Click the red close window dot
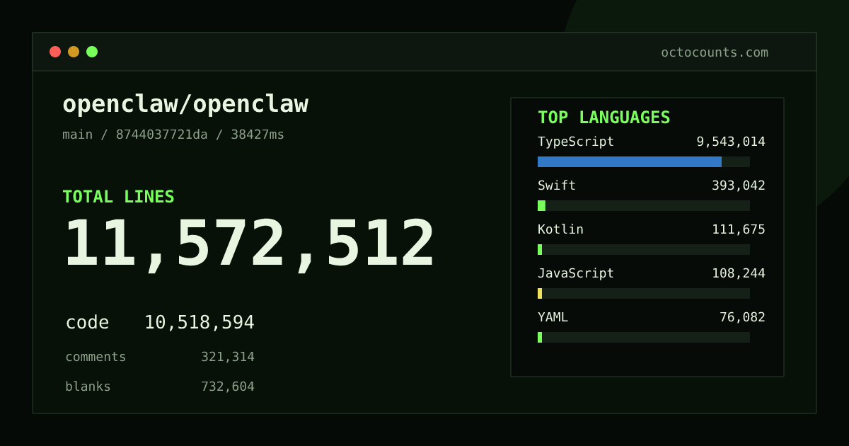The width and height of the screenshot is (849, 446). coord(55,52)
